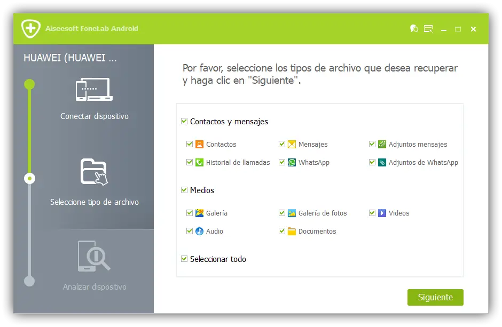Image resolution: width=502 pixels, height=327 pixels.
Task: Toggle the Contactos checkbox
Action: [x=190, y=144]
